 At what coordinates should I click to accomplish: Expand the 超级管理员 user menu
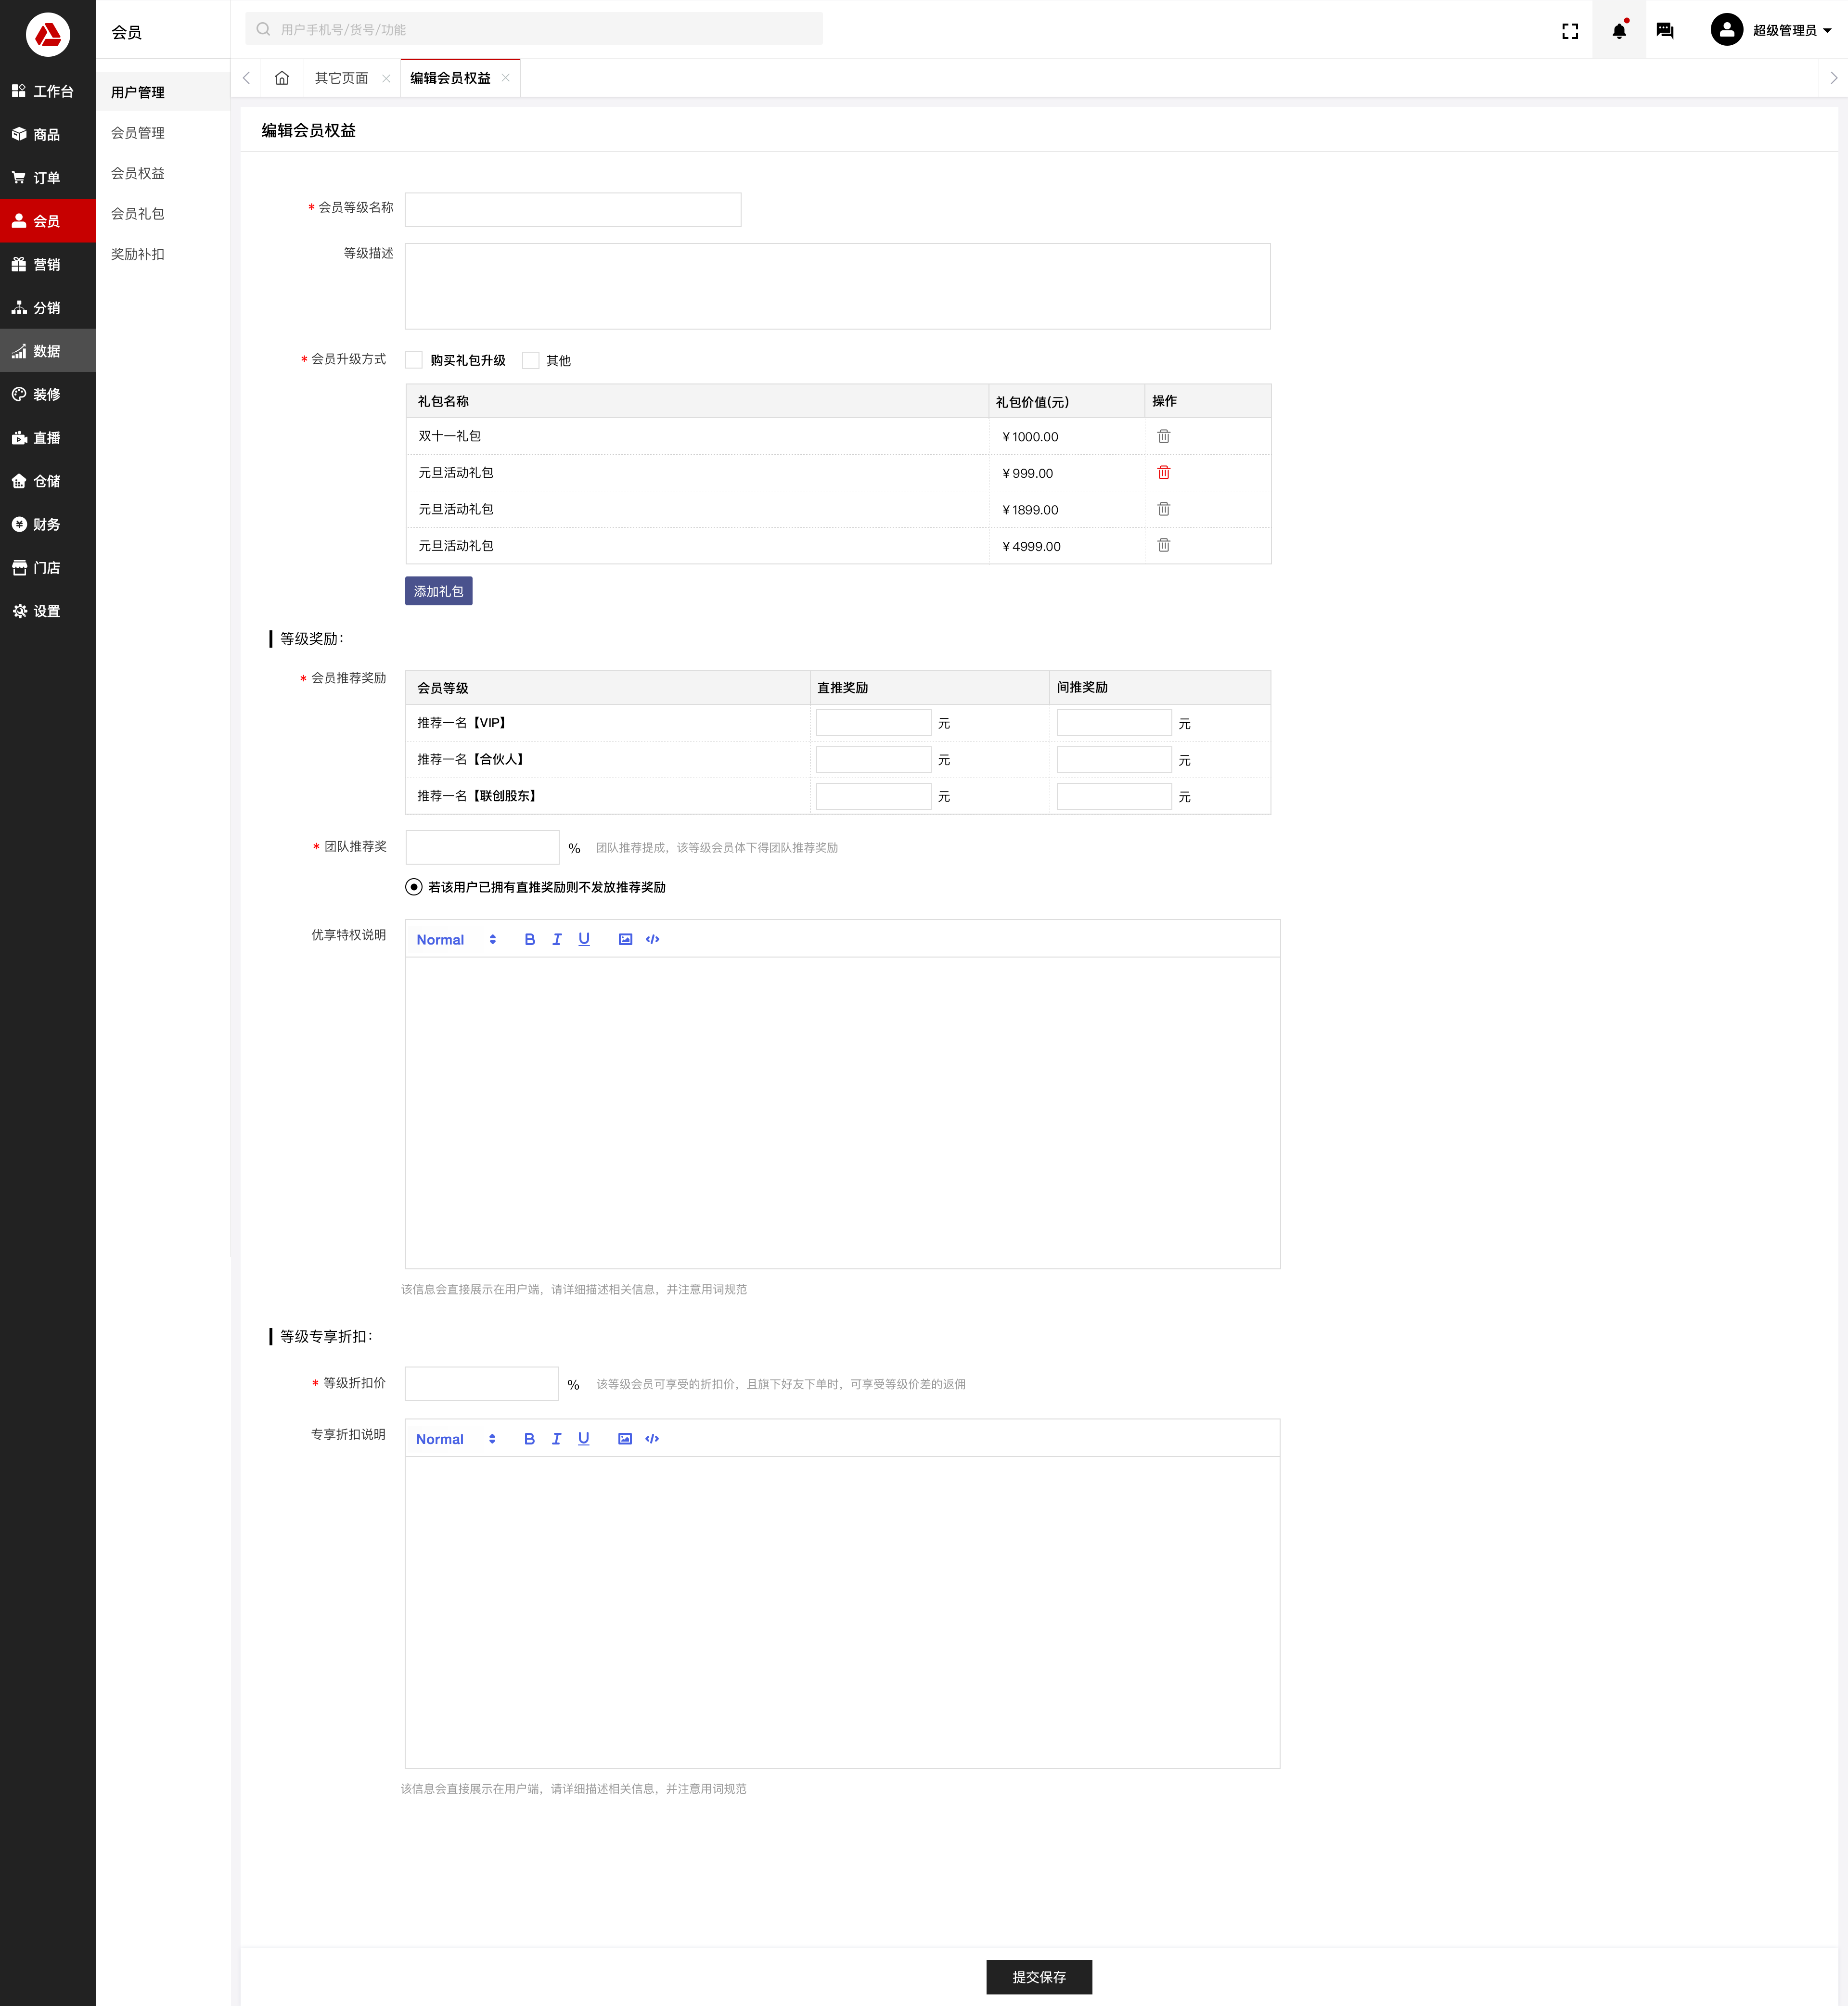(1790, 31)
